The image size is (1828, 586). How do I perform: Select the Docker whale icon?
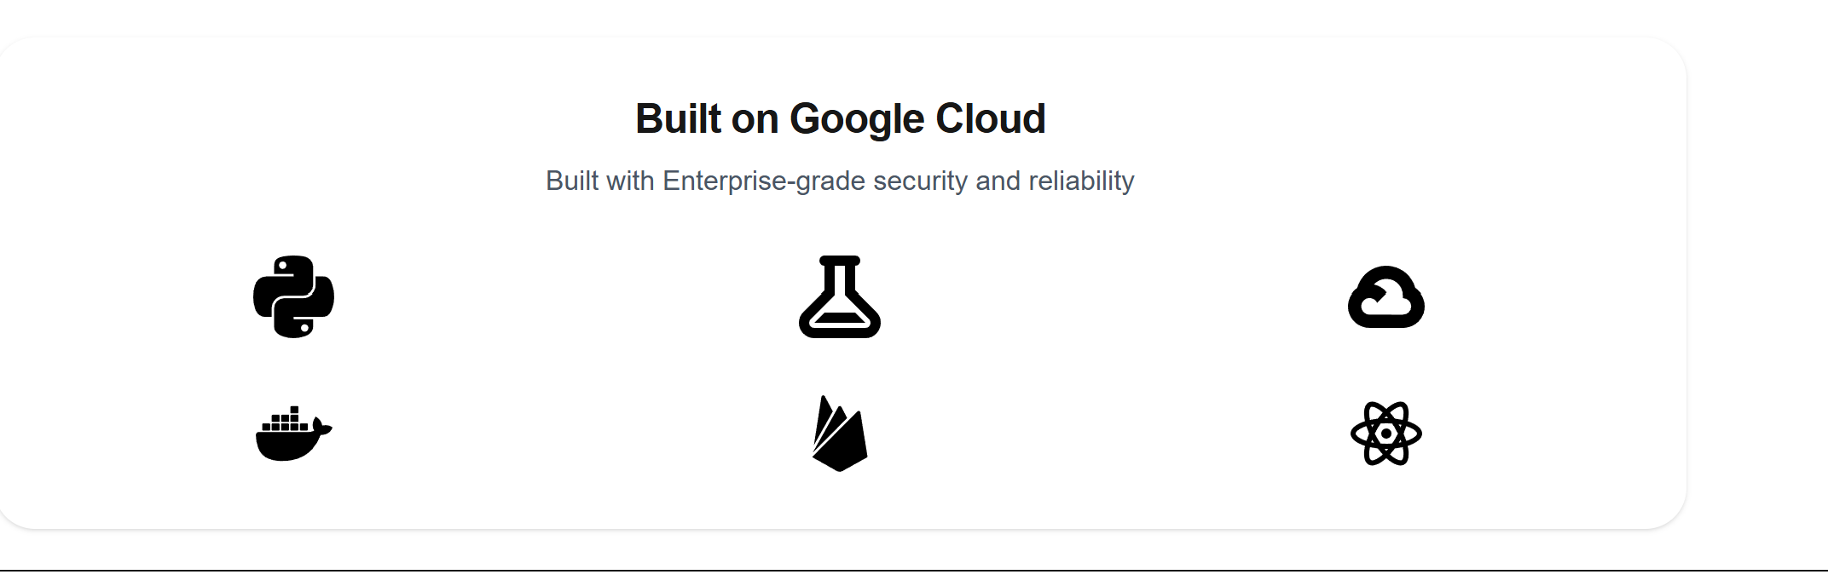tap(293, 434)
